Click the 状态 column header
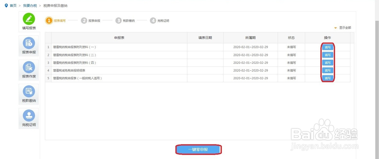Image resolution: width=379 pixels, height=159 pixels. point(291,38)
